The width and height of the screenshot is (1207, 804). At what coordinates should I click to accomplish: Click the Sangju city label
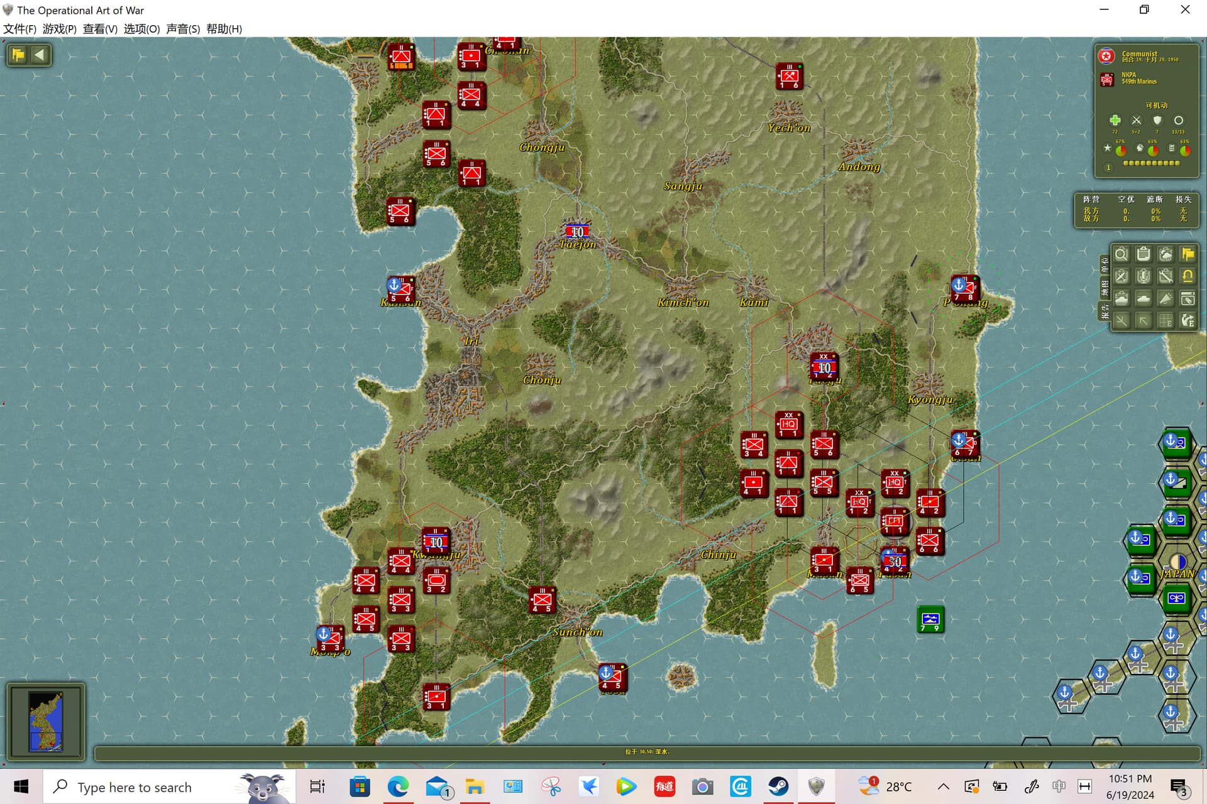tap(683, 186)
